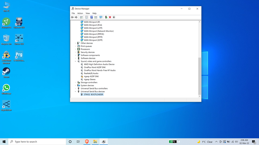Click the taskbar search box
The image size is (259, 145).
point(37,142)
